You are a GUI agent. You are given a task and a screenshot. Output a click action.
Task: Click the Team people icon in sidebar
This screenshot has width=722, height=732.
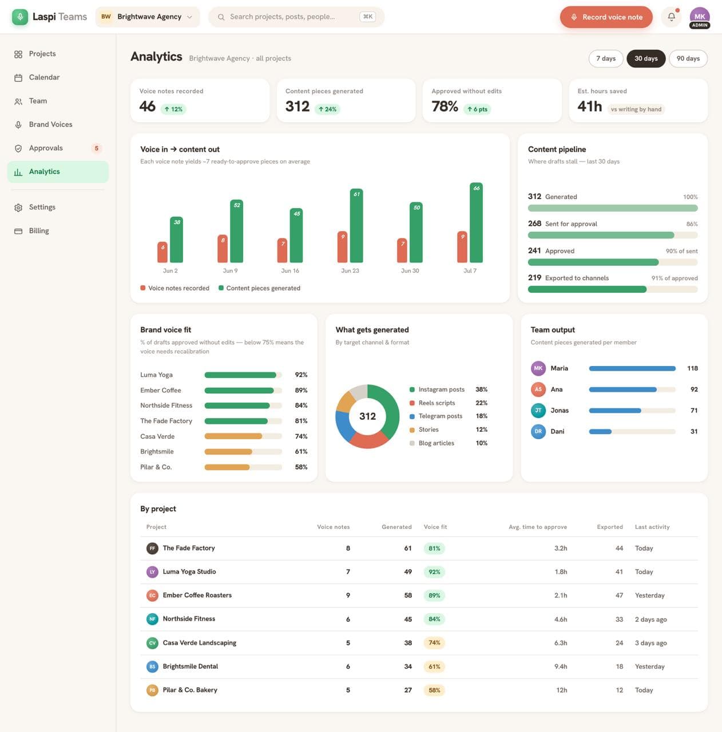(18, 101)
